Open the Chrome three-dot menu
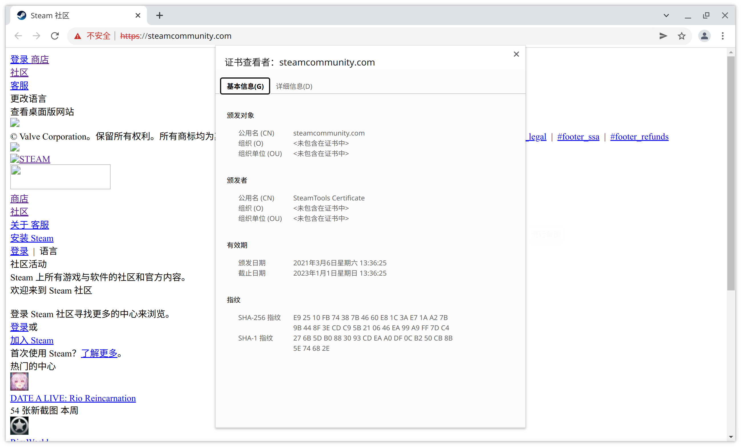 (x=723, y=36)
